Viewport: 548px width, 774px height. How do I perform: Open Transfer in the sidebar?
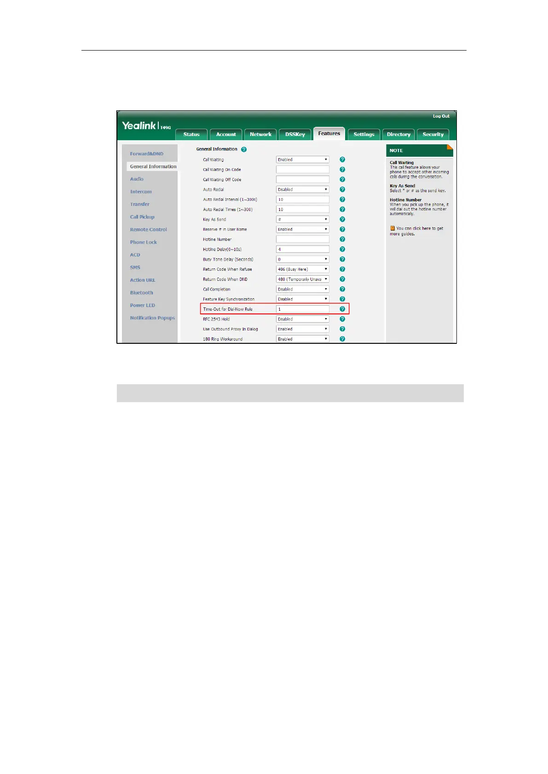coord(139,205)
